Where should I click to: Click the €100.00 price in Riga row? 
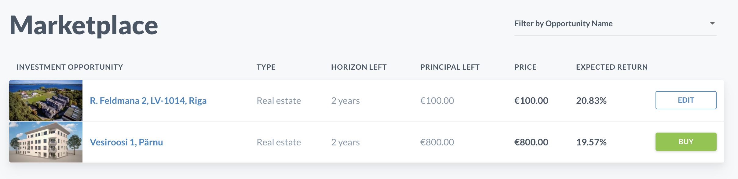[531, 100]
